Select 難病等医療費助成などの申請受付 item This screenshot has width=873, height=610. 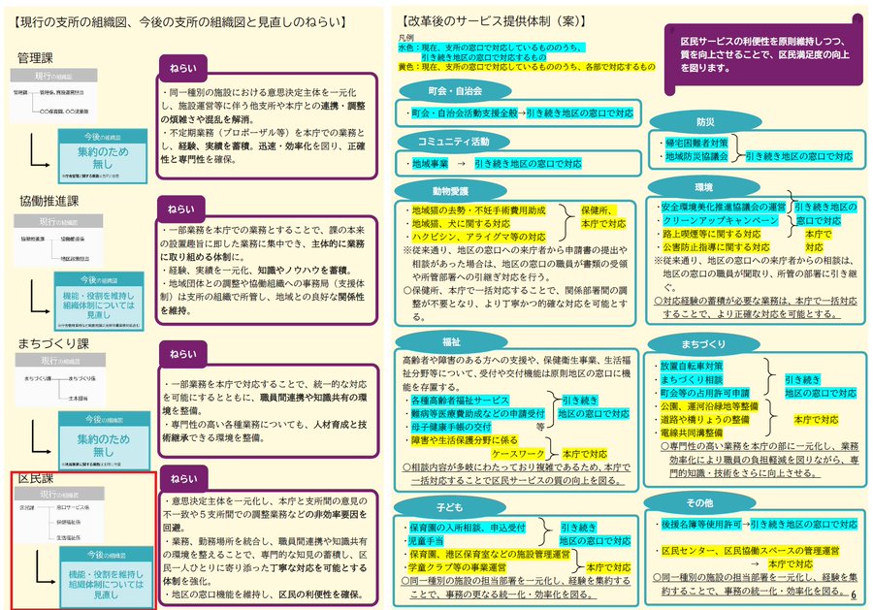pos(477,413)
